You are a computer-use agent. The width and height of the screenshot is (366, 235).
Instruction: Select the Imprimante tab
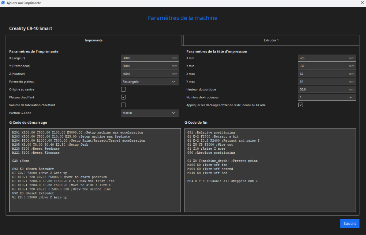point(94,40)
